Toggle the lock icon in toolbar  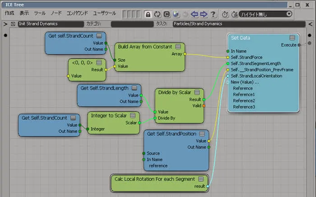[148, 14]
